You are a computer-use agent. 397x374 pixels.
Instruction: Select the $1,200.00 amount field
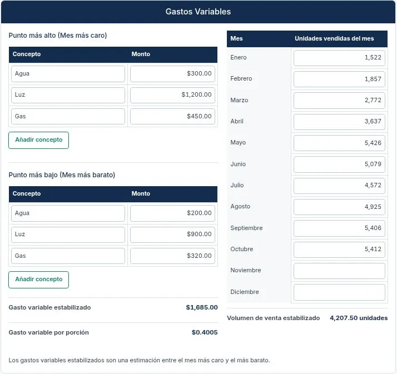pyautogui.click(x=172, y=95)
